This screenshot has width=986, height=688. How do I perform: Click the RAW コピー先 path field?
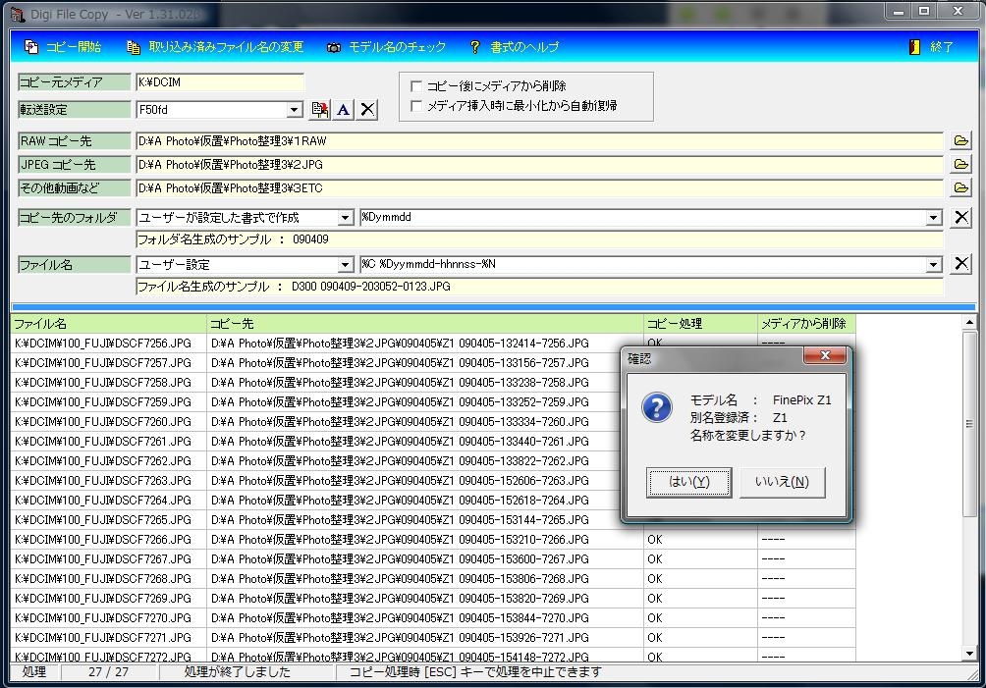(x=539, y=140)
